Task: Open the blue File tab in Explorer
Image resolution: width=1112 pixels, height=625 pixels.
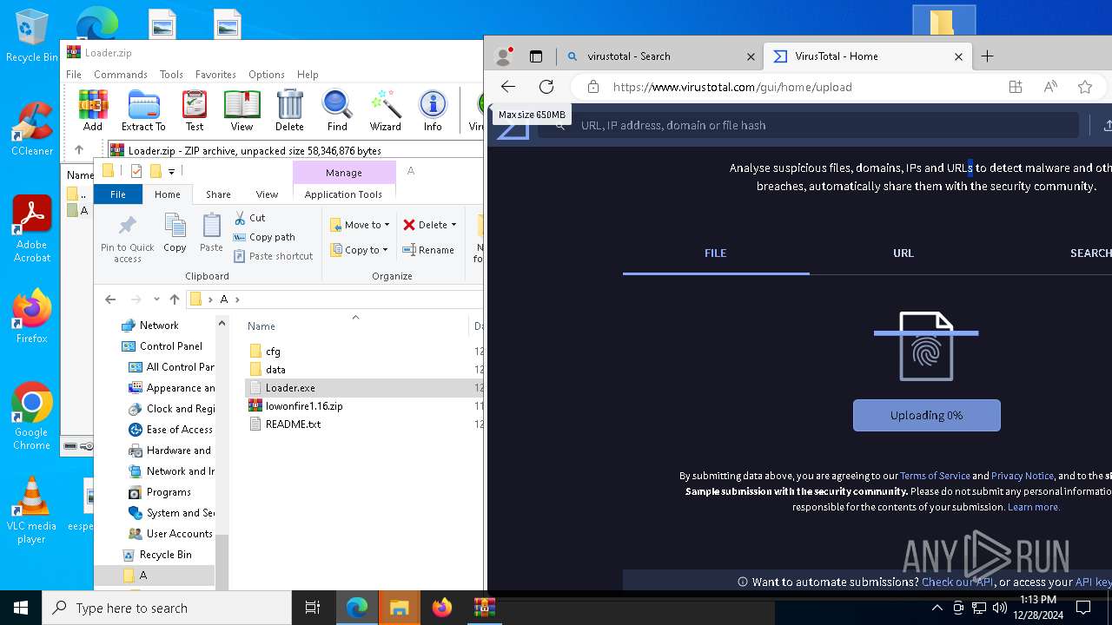Action: click(117, 194)
